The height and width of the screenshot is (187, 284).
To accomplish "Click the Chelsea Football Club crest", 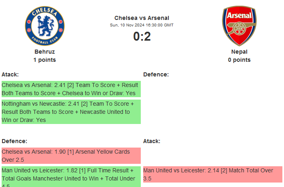I will (45, 26).
